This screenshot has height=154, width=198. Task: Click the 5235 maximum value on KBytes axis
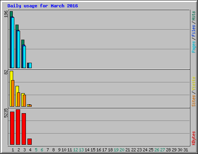click(x=6, y=113)
